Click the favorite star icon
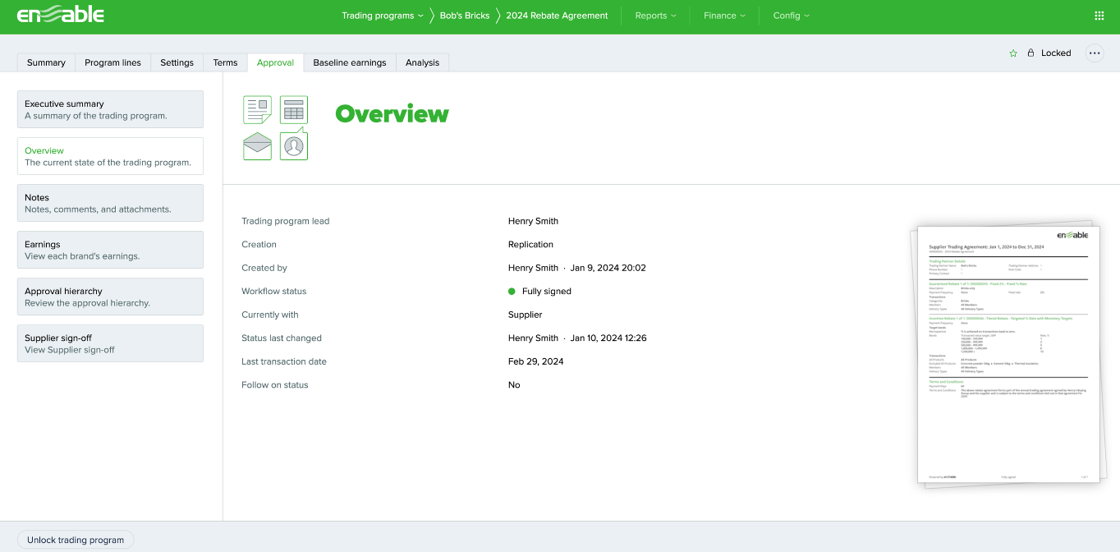 [1013, 53]
